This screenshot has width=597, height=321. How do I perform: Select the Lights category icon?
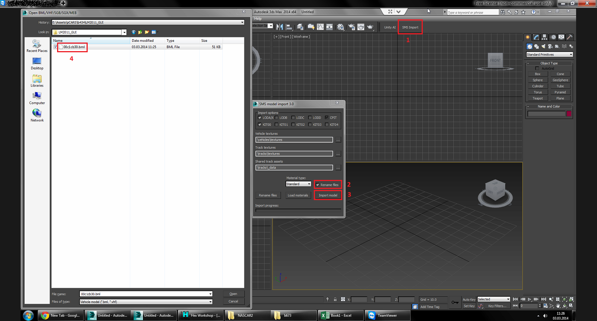click(x=543, y=47)
